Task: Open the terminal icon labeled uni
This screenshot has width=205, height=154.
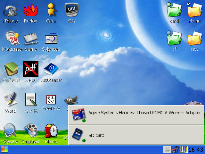Action: tap(71, 11)
